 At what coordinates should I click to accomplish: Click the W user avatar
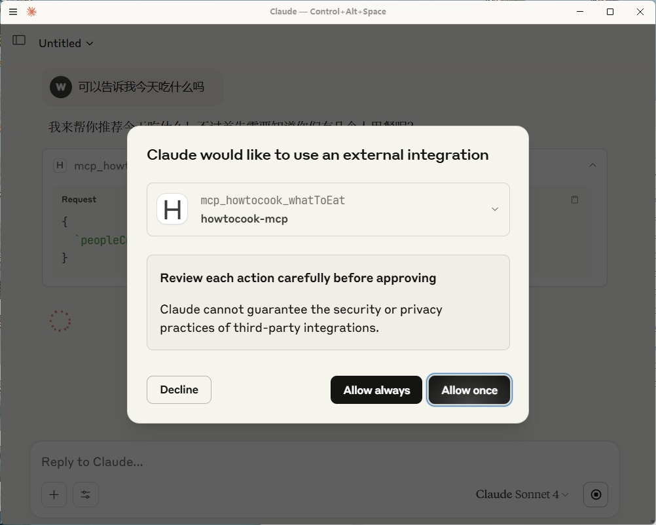coord(60,87)
